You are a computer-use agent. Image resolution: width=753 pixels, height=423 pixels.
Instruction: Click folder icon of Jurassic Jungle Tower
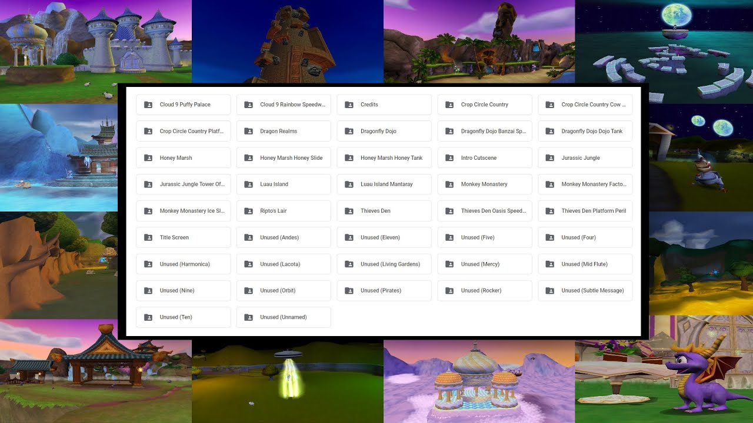point(148,184)
